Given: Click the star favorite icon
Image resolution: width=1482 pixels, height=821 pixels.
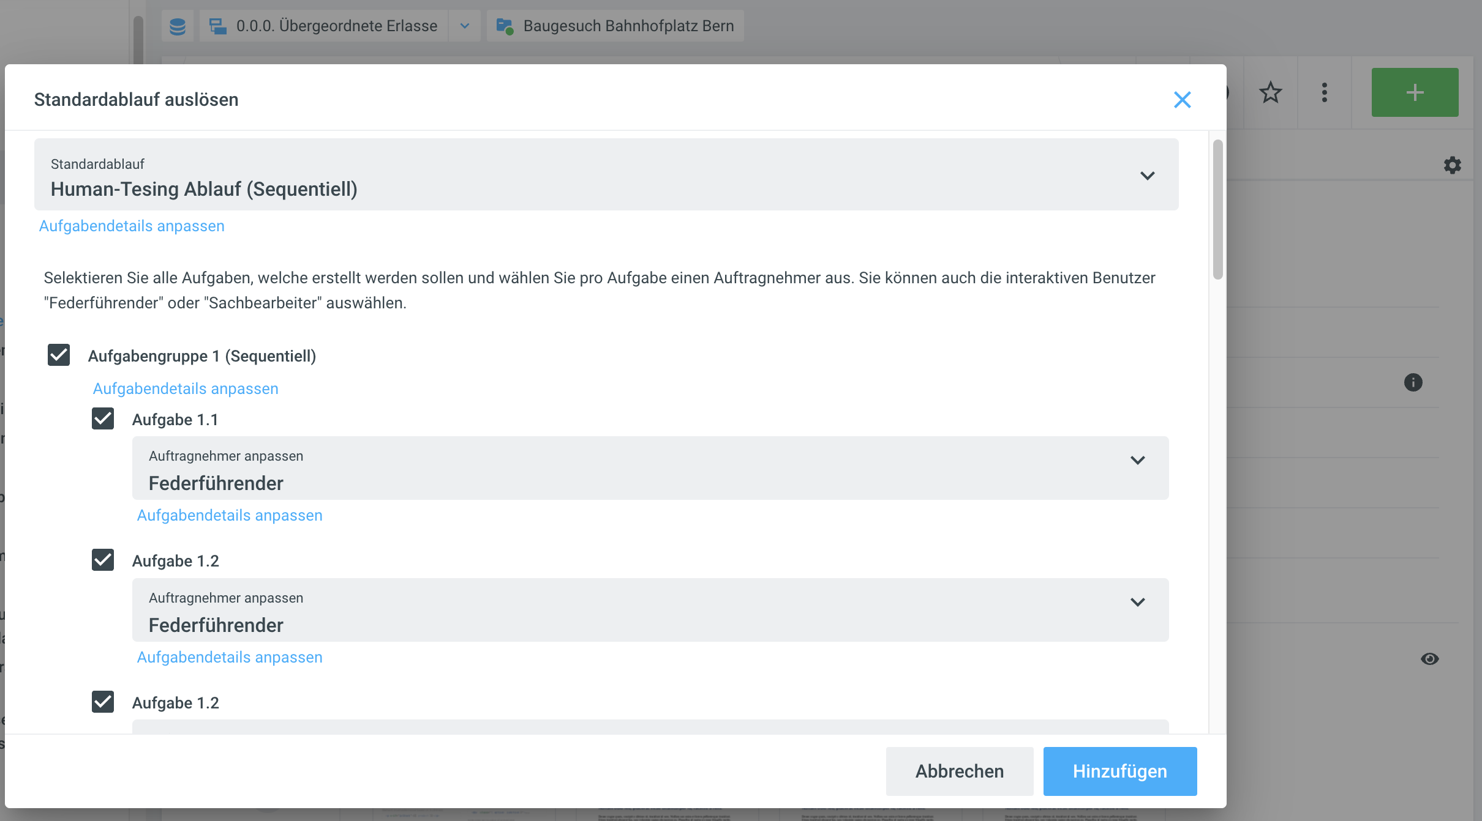Looking at the screenshot, I should 1270,93.
